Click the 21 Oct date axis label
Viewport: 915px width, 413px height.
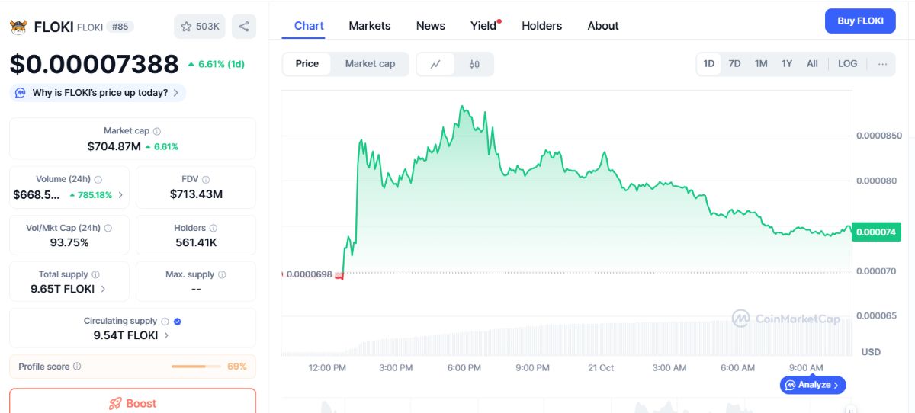pos(601,367)
